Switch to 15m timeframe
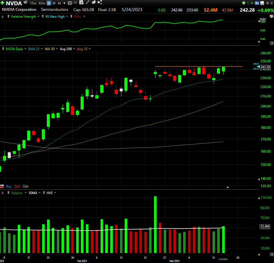 [x=33, y=3]
